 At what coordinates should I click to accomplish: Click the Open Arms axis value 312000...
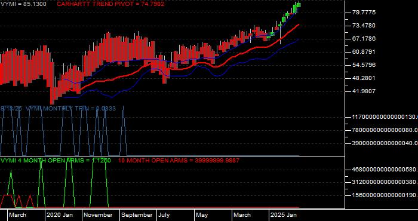385,182
